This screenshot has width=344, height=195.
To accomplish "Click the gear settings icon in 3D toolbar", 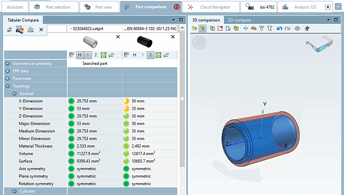I will (x=297, y=28).
